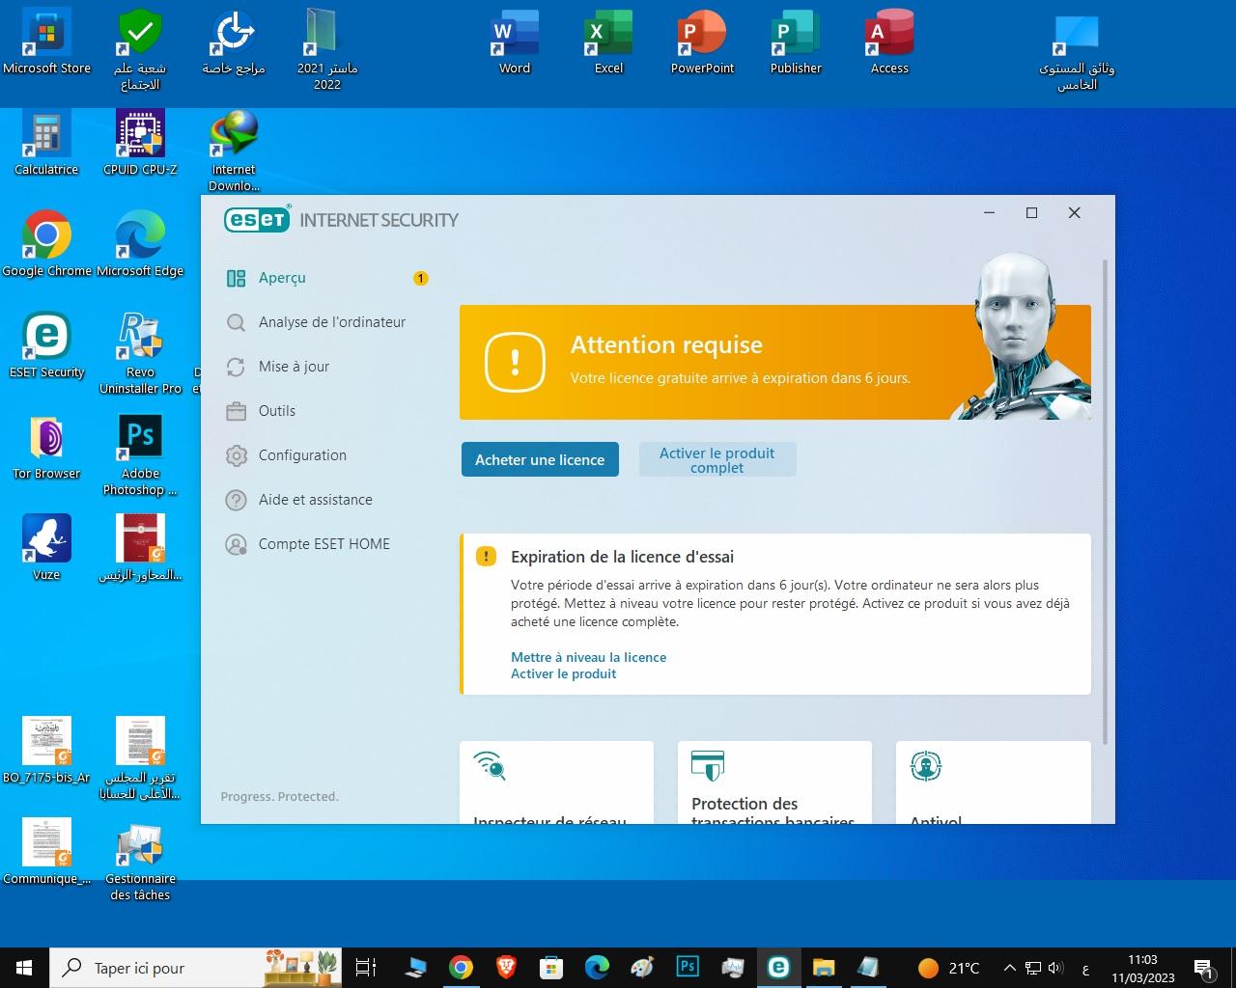The width and height of the screenshot is (1236, 988).
Task: Select the CPUID CPU-Z desktop icon
Action: (140, 145)
